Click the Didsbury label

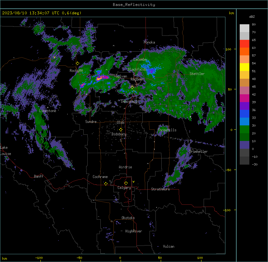[x=119, y=134]
